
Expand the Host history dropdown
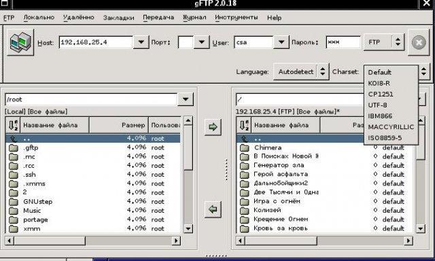141,42
